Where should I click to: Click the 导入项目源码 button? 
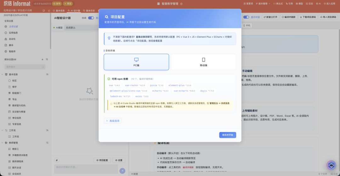point(328,17)
